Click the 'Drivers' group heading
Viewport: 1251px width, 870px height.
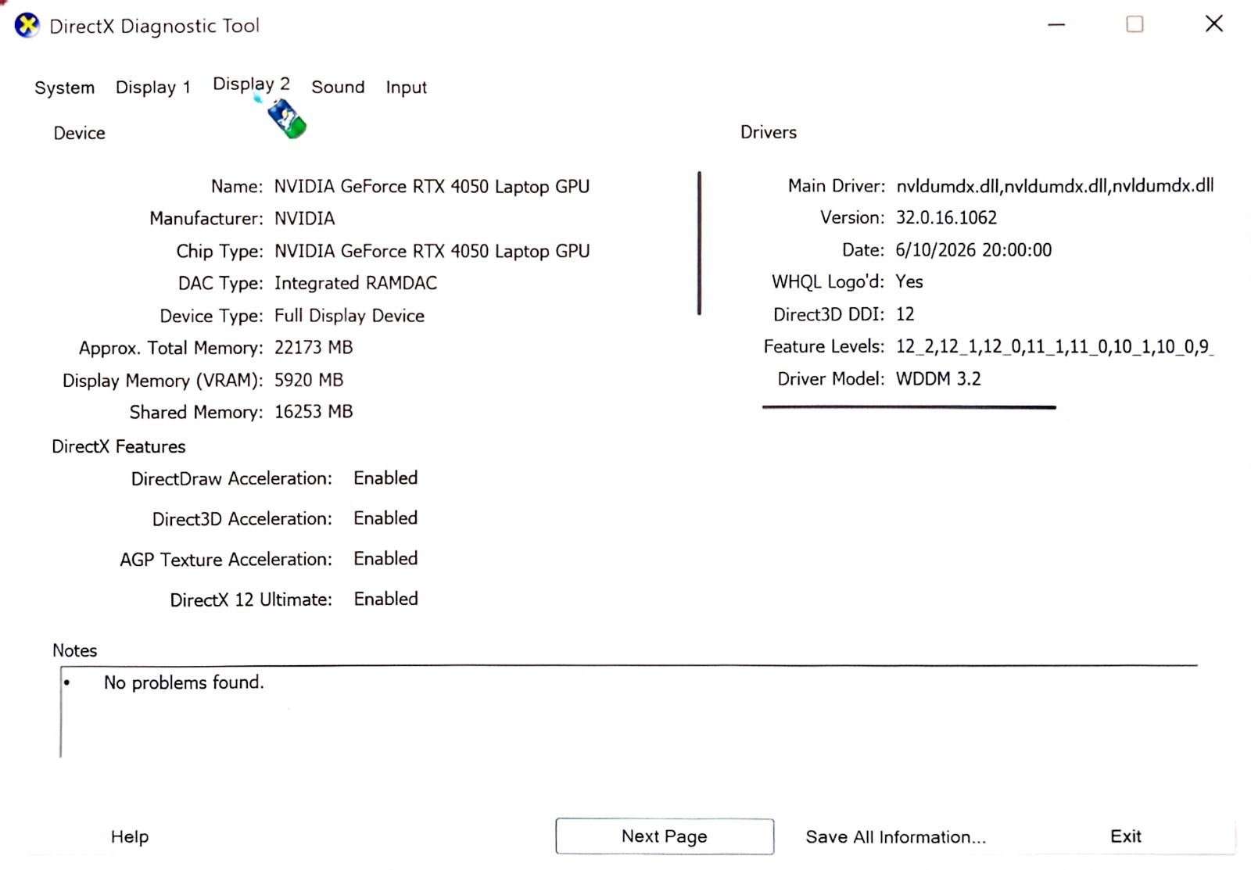click(x=769, y=132)
